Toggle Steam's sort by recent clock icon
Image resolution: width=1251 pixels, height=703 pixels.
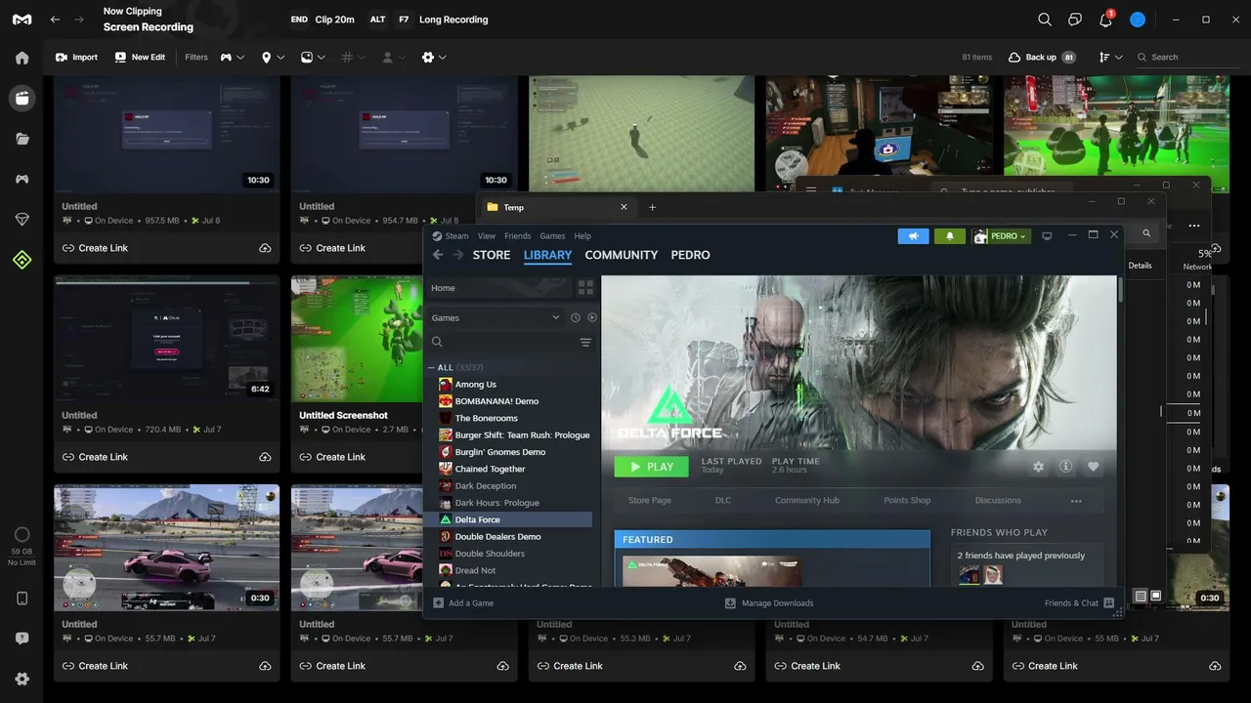(x=576, y=317)
